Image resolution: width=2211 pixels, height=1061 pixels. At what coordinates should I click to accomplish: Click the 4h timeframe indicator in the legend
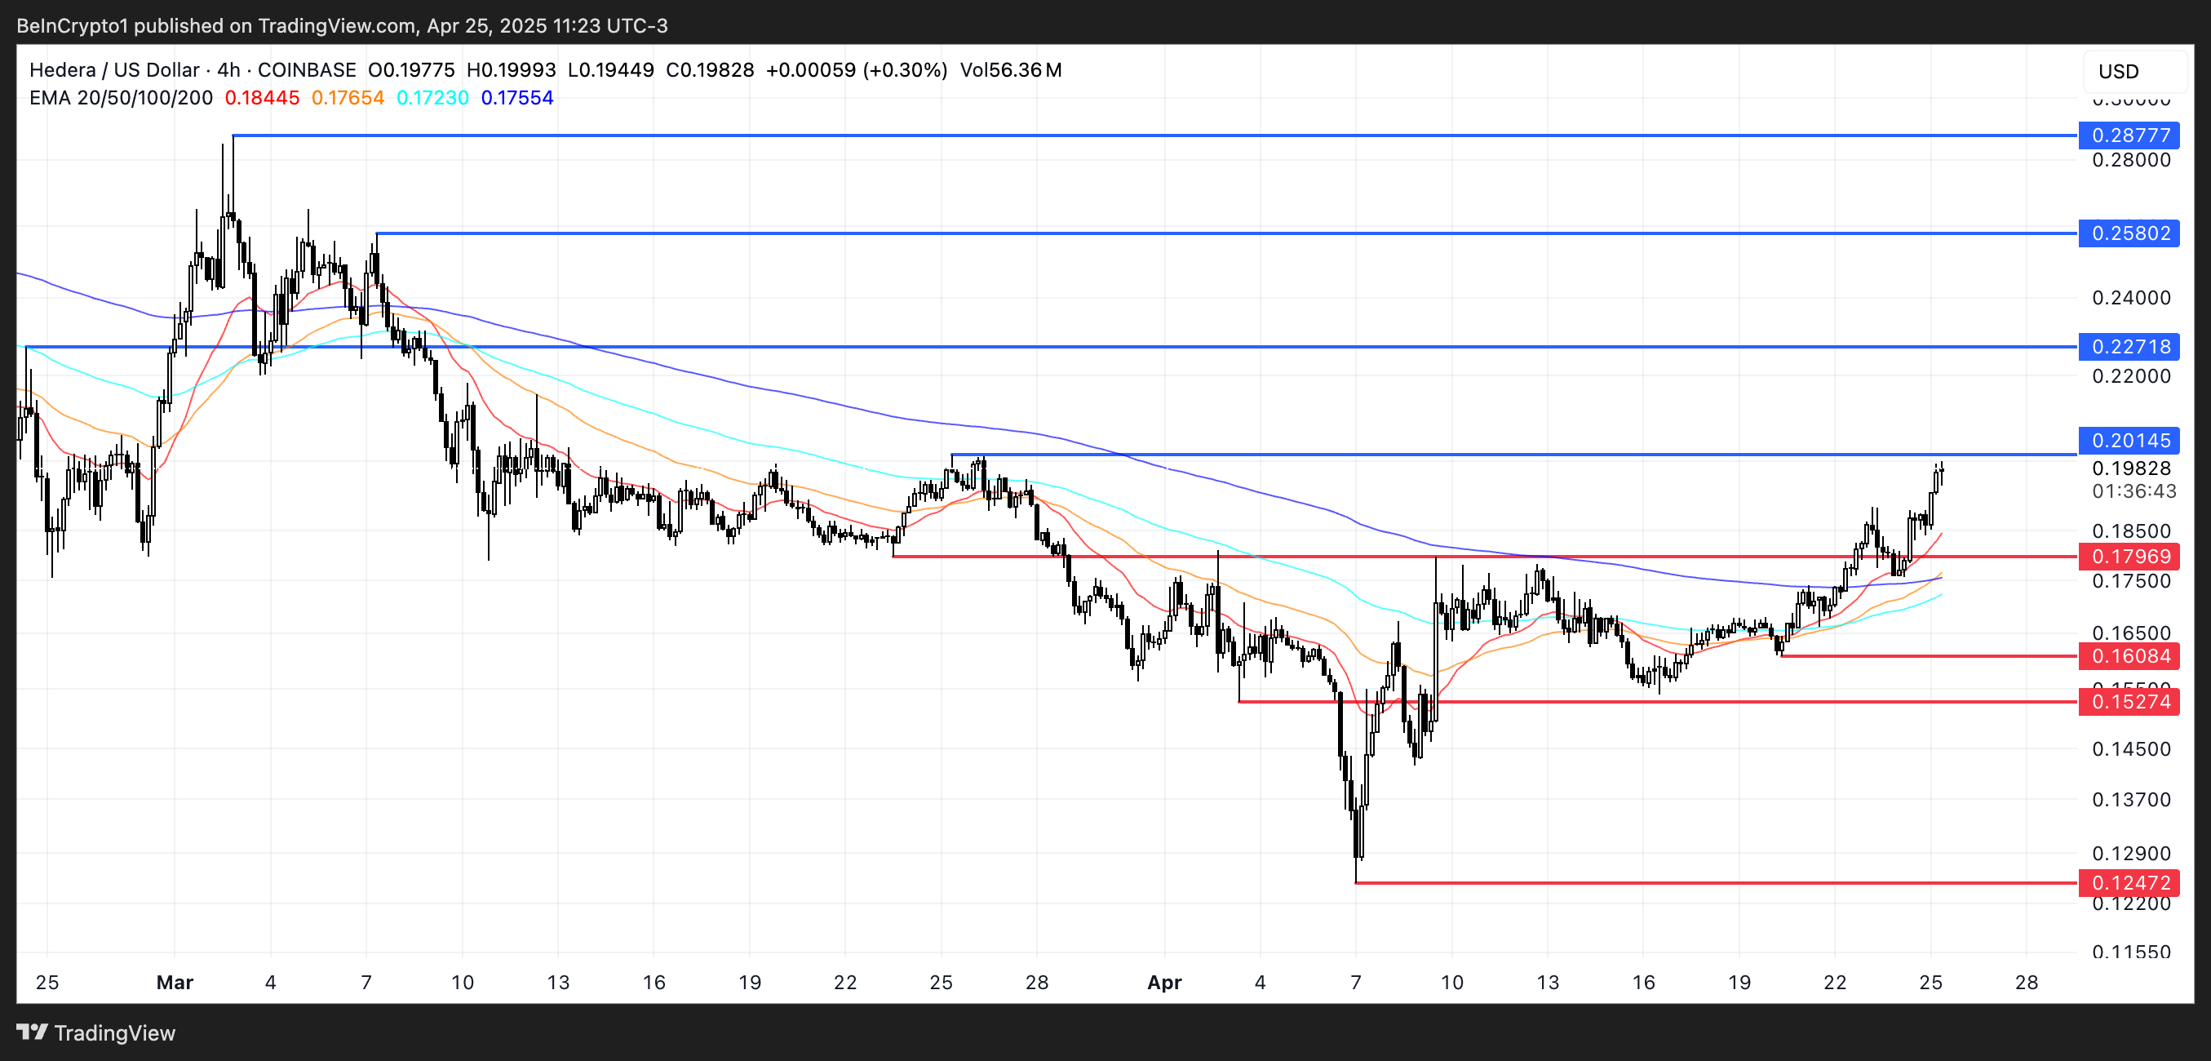227,70
